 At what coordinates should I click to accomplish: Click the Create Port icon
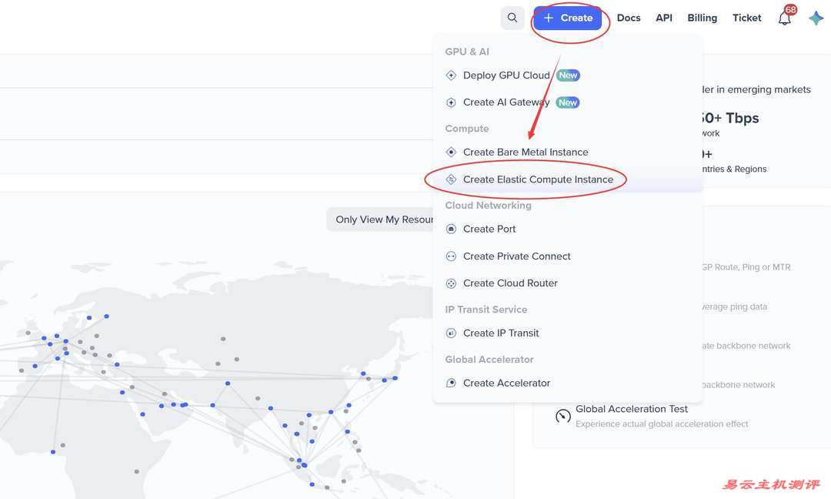point(452,229)
